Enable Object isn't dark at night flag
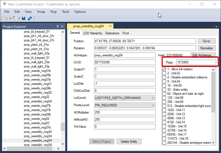221x153 pixels. pyautogui.click(x=164, y=94)
